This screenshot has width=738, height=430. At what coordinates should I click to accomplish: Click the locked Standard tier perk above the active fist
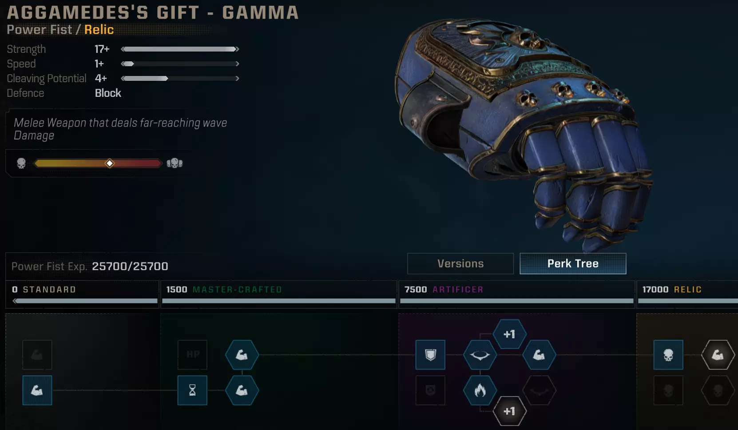pyautogui.click(x=37, y=355)
